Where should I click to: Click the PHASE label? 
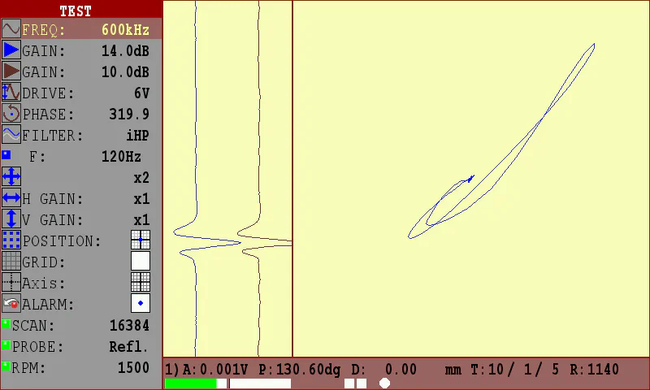[x=48, y=115]
